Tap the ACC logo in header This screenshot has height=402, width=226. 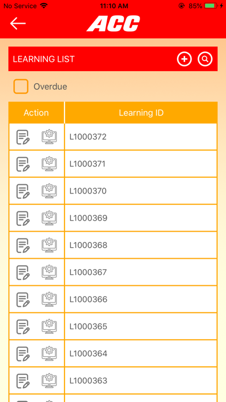pos(113,23)
